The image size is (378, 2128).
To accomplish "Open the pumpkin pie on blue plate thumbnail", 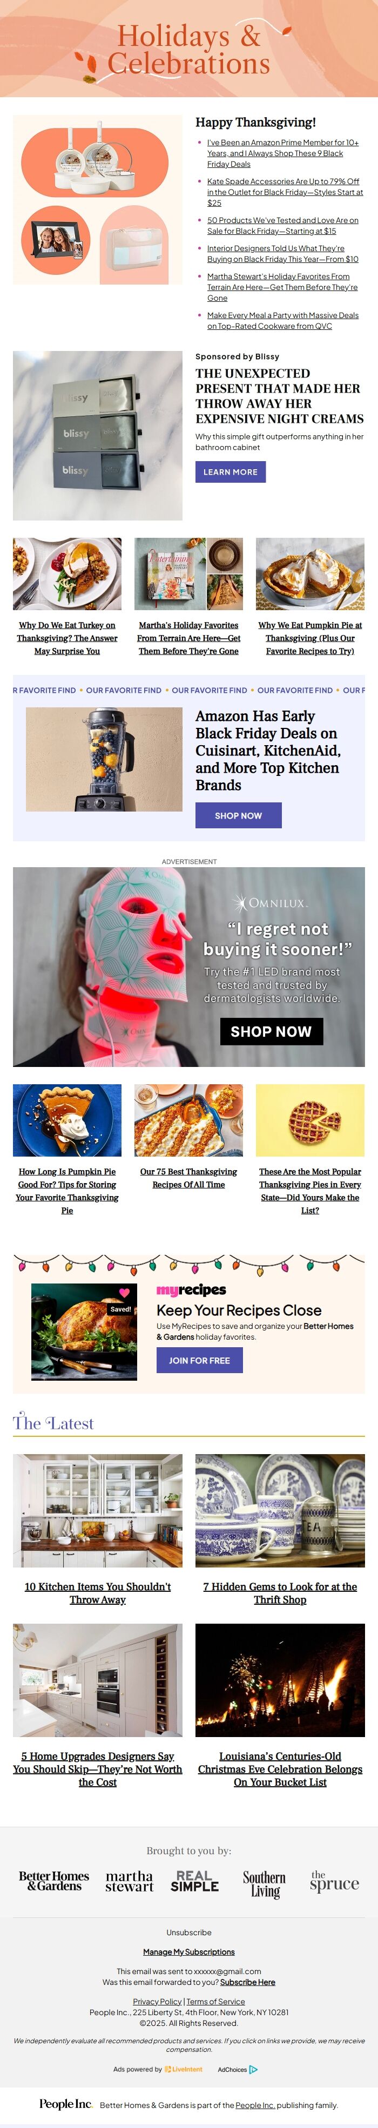I will click(x=67, y=1120).
